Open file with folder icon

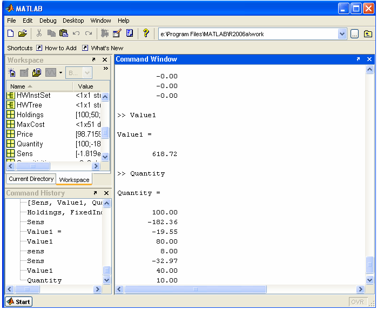[23, 33]
